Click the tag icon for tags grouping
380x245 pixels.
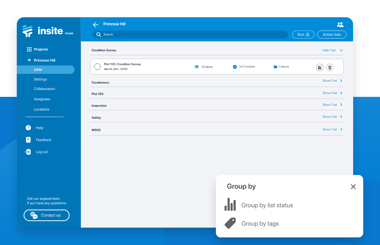[230, 223]
